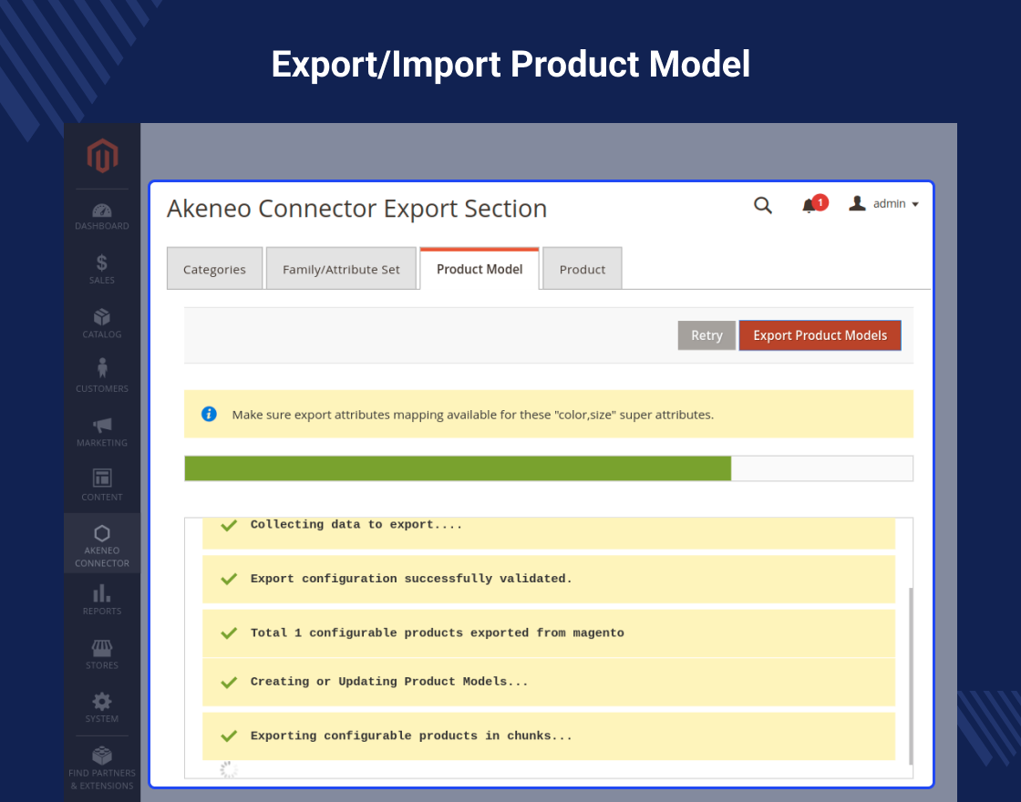Viewport: 1021px width, 802px height.
Task: Click the super attributes mapping notice text
Action: click(473, 415)
